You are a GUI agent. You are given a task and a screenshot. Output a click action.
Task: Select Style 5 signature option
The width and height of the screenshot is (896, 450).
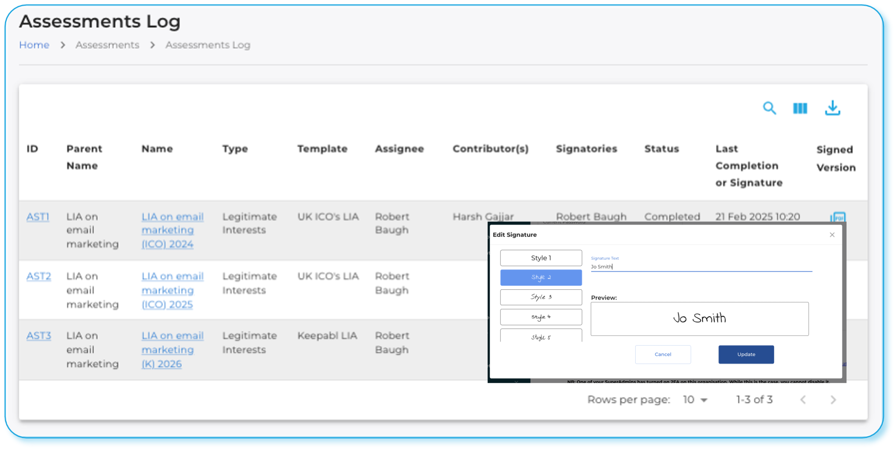pos(541,336)
